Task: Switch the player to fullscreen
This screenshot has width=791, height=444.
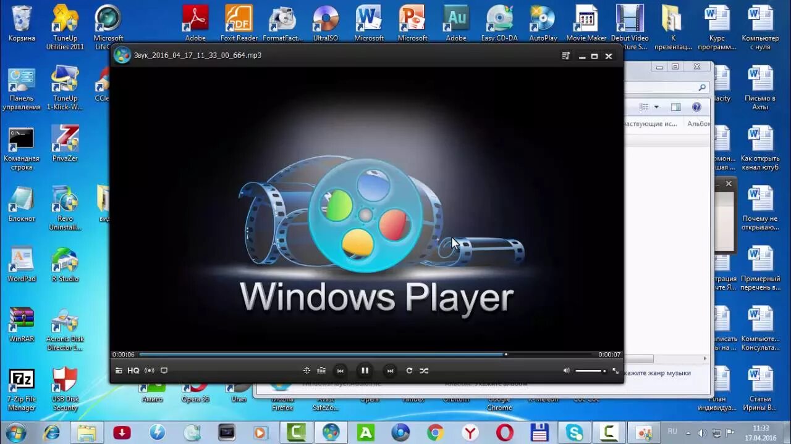Action: (615, 371)
